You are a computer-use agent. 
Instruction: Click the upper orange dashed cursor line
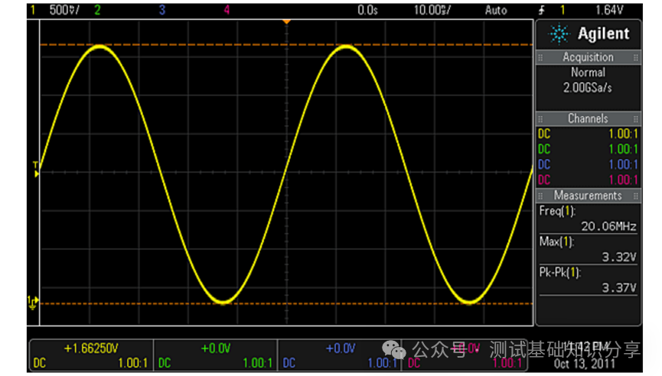pyautogui.click(x=287, y=44)
